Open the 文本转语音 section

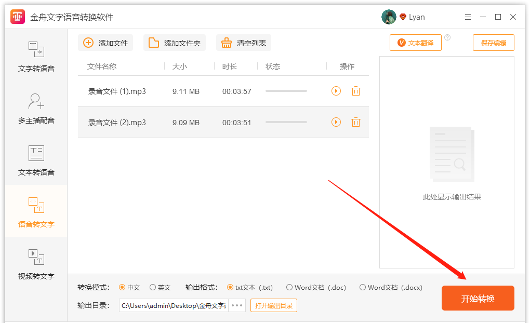coord(36,160)
